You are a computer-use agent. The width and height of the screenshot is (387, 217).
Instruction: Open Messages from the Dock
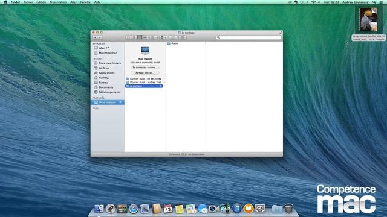pyautogui.click(x=203, y=209)
